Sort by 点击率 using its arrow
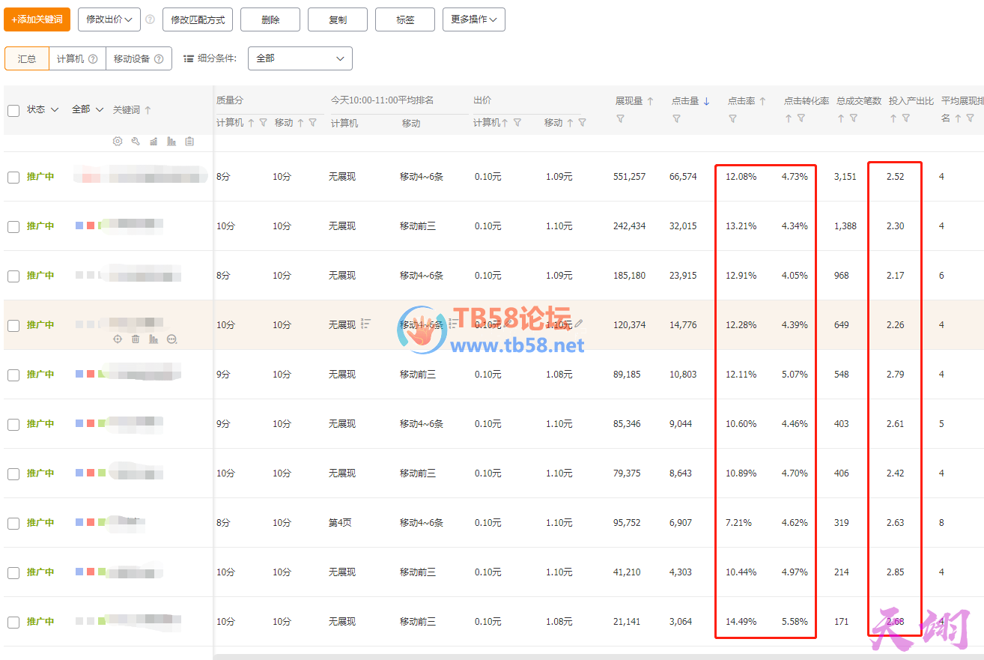This screenshot has width=984, height=660. point(762,101)
